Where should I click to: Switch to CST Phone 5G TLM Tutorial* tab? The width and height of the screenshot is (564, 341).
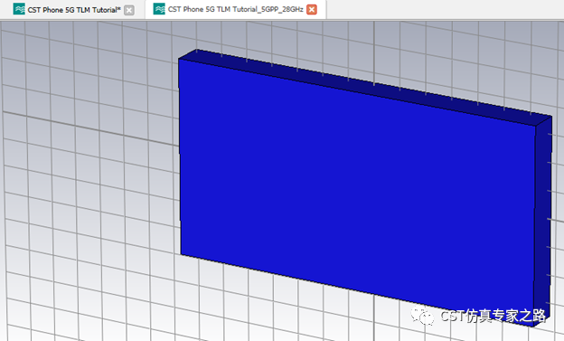click(x=74, y=10)
